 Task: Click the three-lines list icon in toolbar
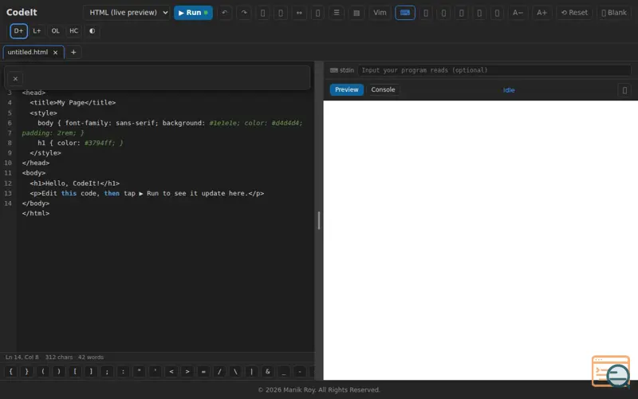click(337, 13)
